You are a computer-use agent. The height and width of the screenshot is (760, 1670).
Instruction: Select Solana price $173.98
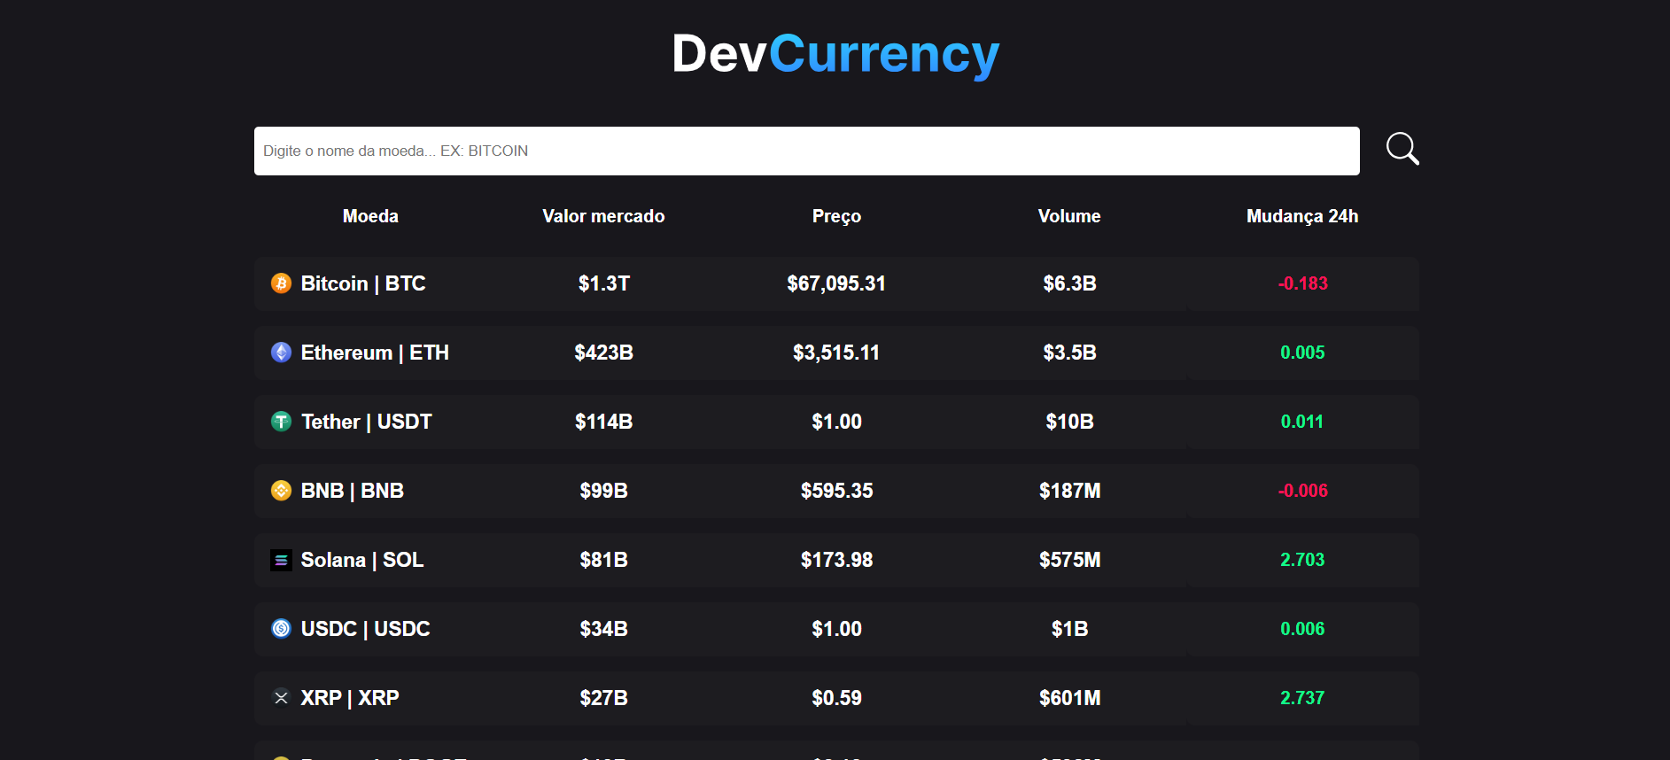[836, 560]
